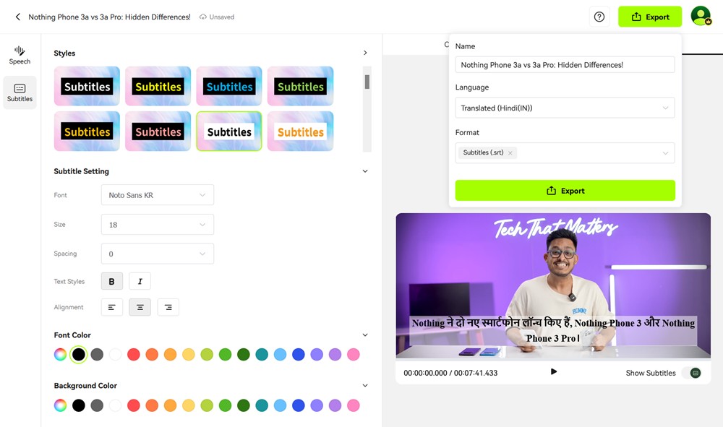Select blue-text-on-black subtitle style
The width and height of the screenshot is (723, 427).
click(x=229, y=86)
